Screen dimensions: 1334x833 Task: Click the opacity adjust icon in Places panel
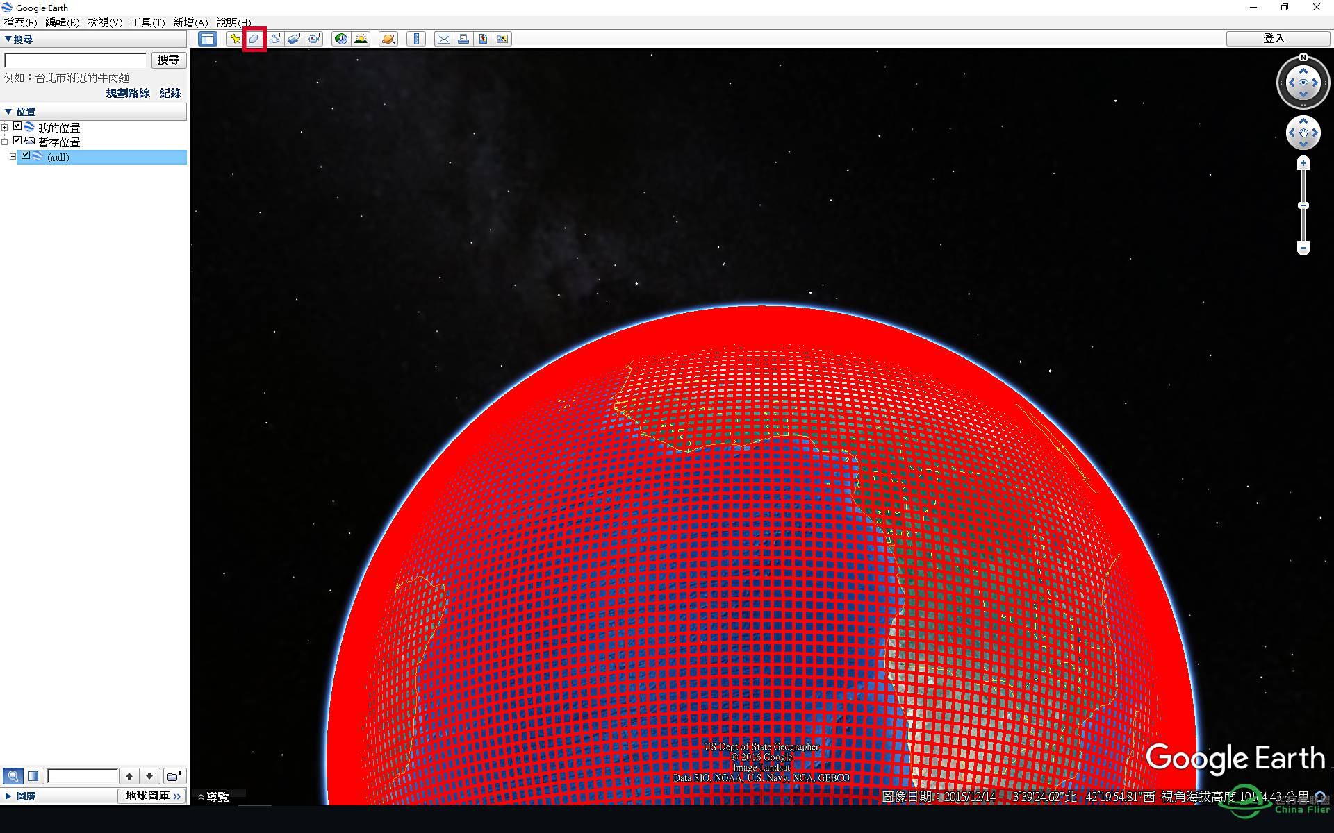33,776
